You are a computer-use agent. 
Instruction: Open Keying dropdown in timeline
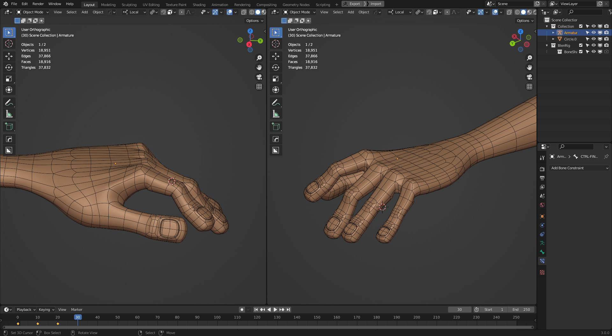tap(46, 310)
